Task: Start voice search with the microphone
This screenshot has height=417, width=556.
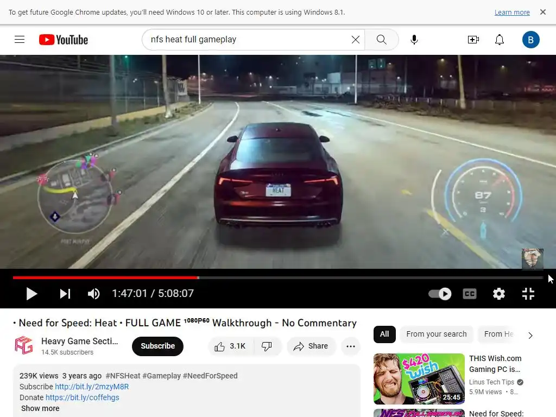Action: click(x=414, y=39)
